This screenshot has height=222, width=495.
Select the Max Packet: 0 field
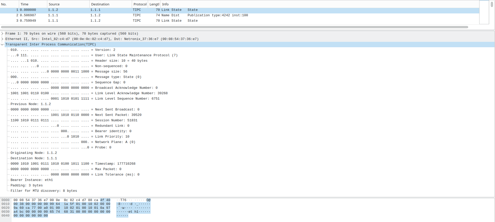[66, 169]
